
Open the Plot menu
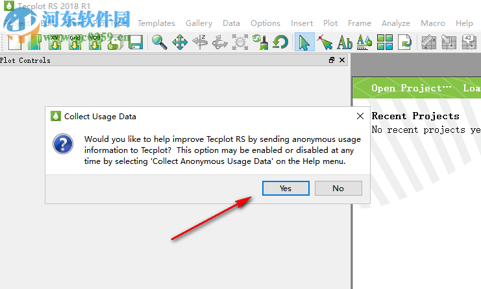[x=330, y=23]
